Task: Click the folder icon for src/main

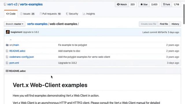Action: coord(7,45)
